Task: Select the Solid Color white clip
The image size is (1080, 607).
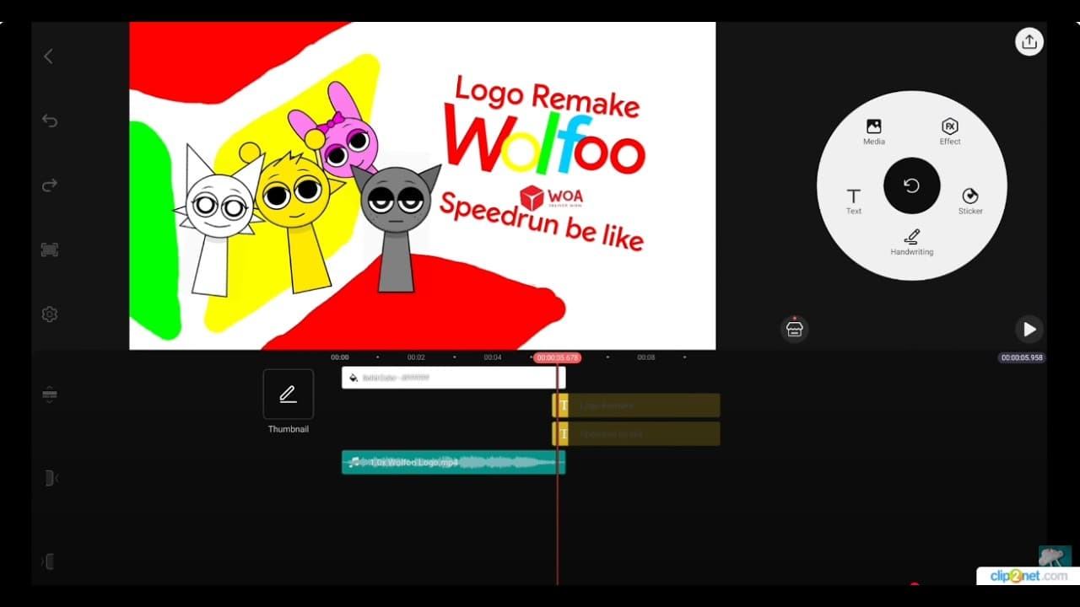Action: [453, 378]
